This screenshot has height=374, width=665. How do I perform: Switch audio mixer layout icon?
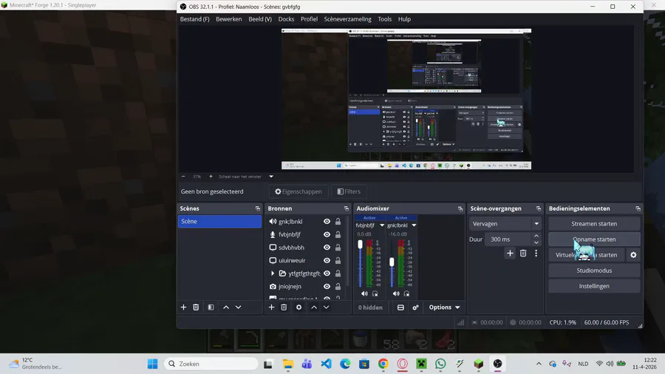(x=400, y=307)
